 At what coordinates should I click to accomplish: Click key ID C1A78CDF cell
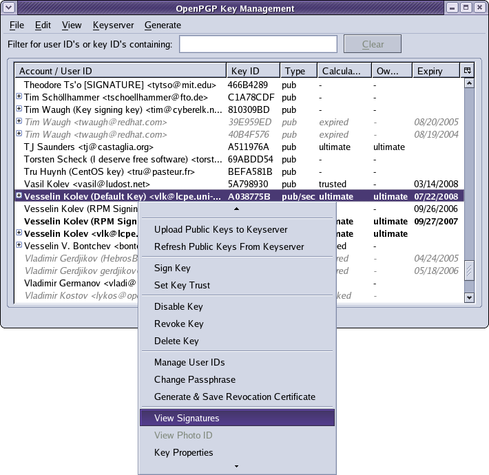251,97
